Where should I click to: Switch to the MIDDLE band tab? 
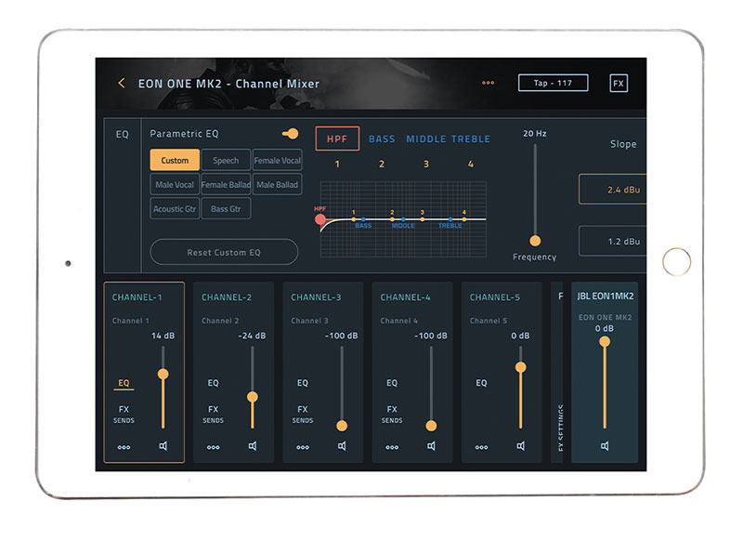coord(426,139)
